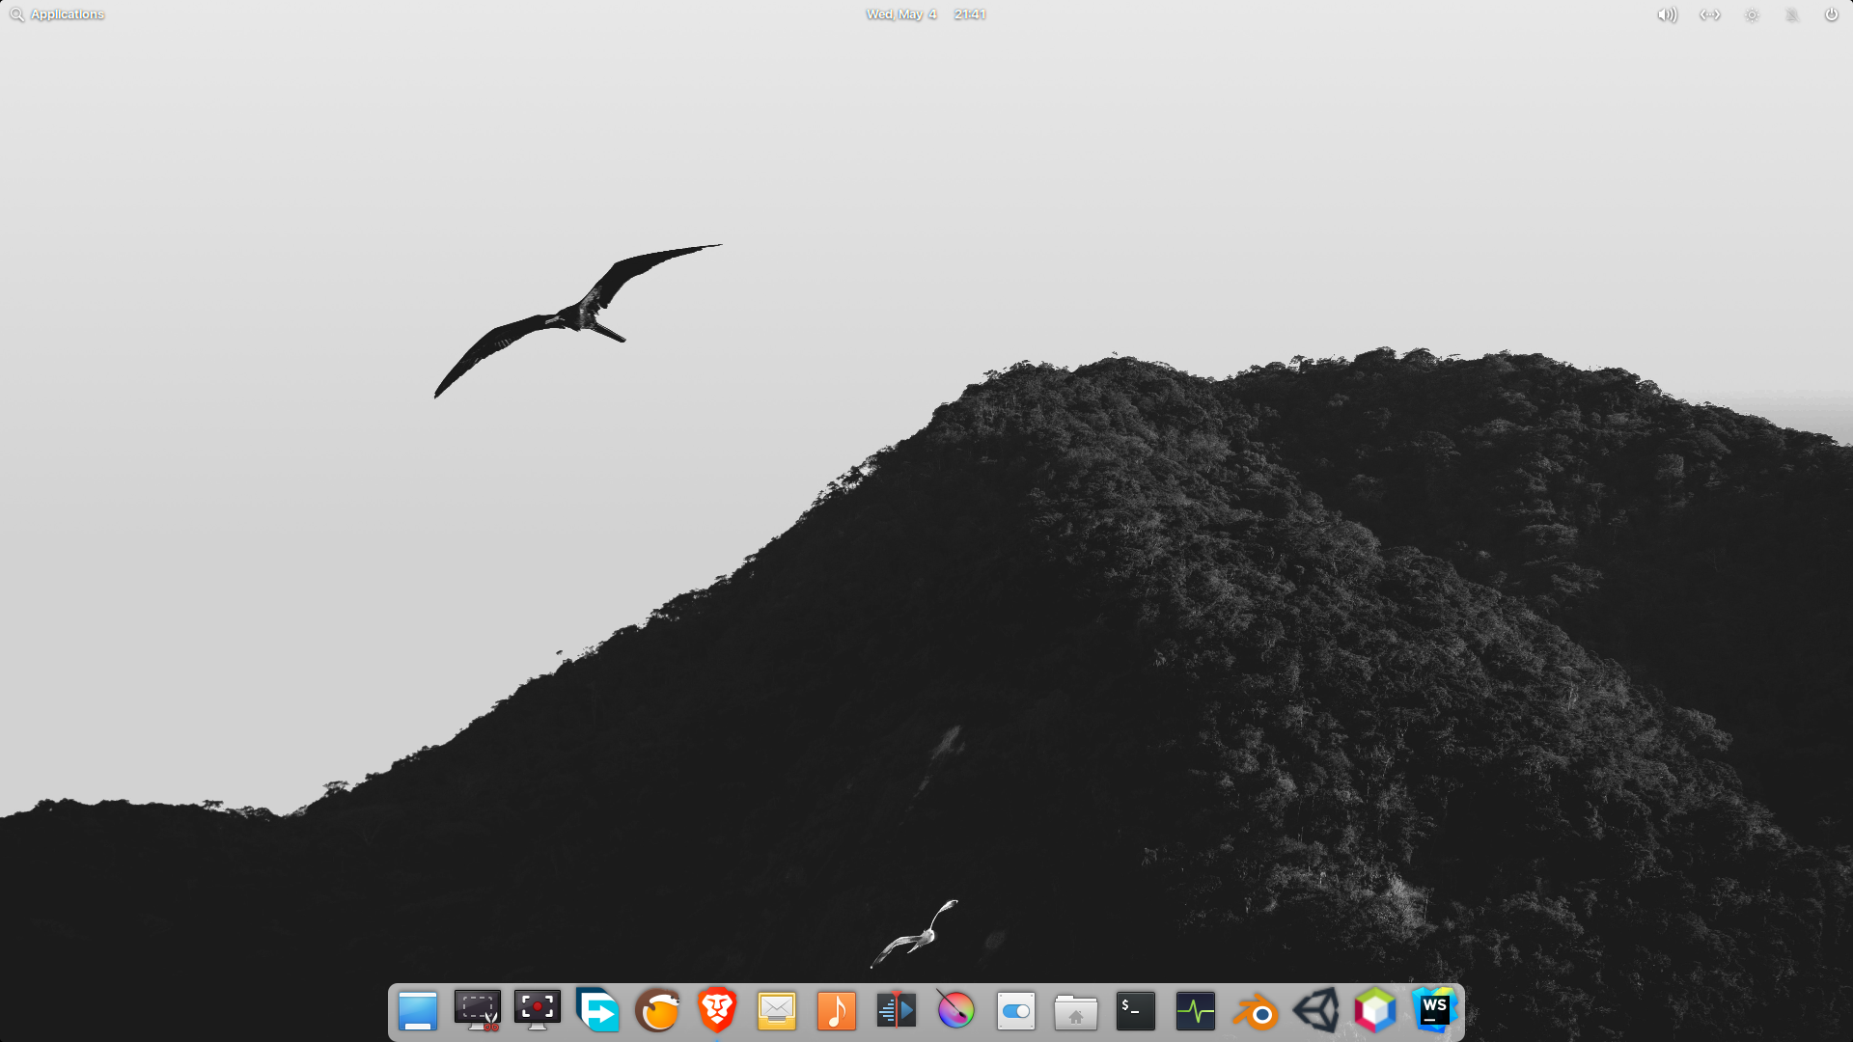Screen dimensions: 1853x1042
Task: Launch Blender from the dock
Action: pyautogui.click(x=1256, y=1011)
